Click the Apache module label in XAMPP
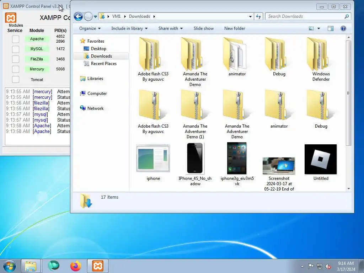This screenshot has width=364, height=273. click(37, 39)
